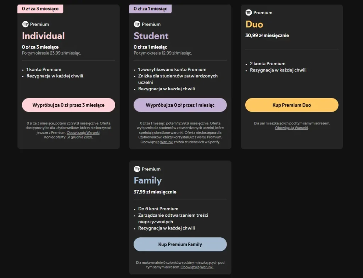Click the Spotify logo on the Family card

(137, 169)
